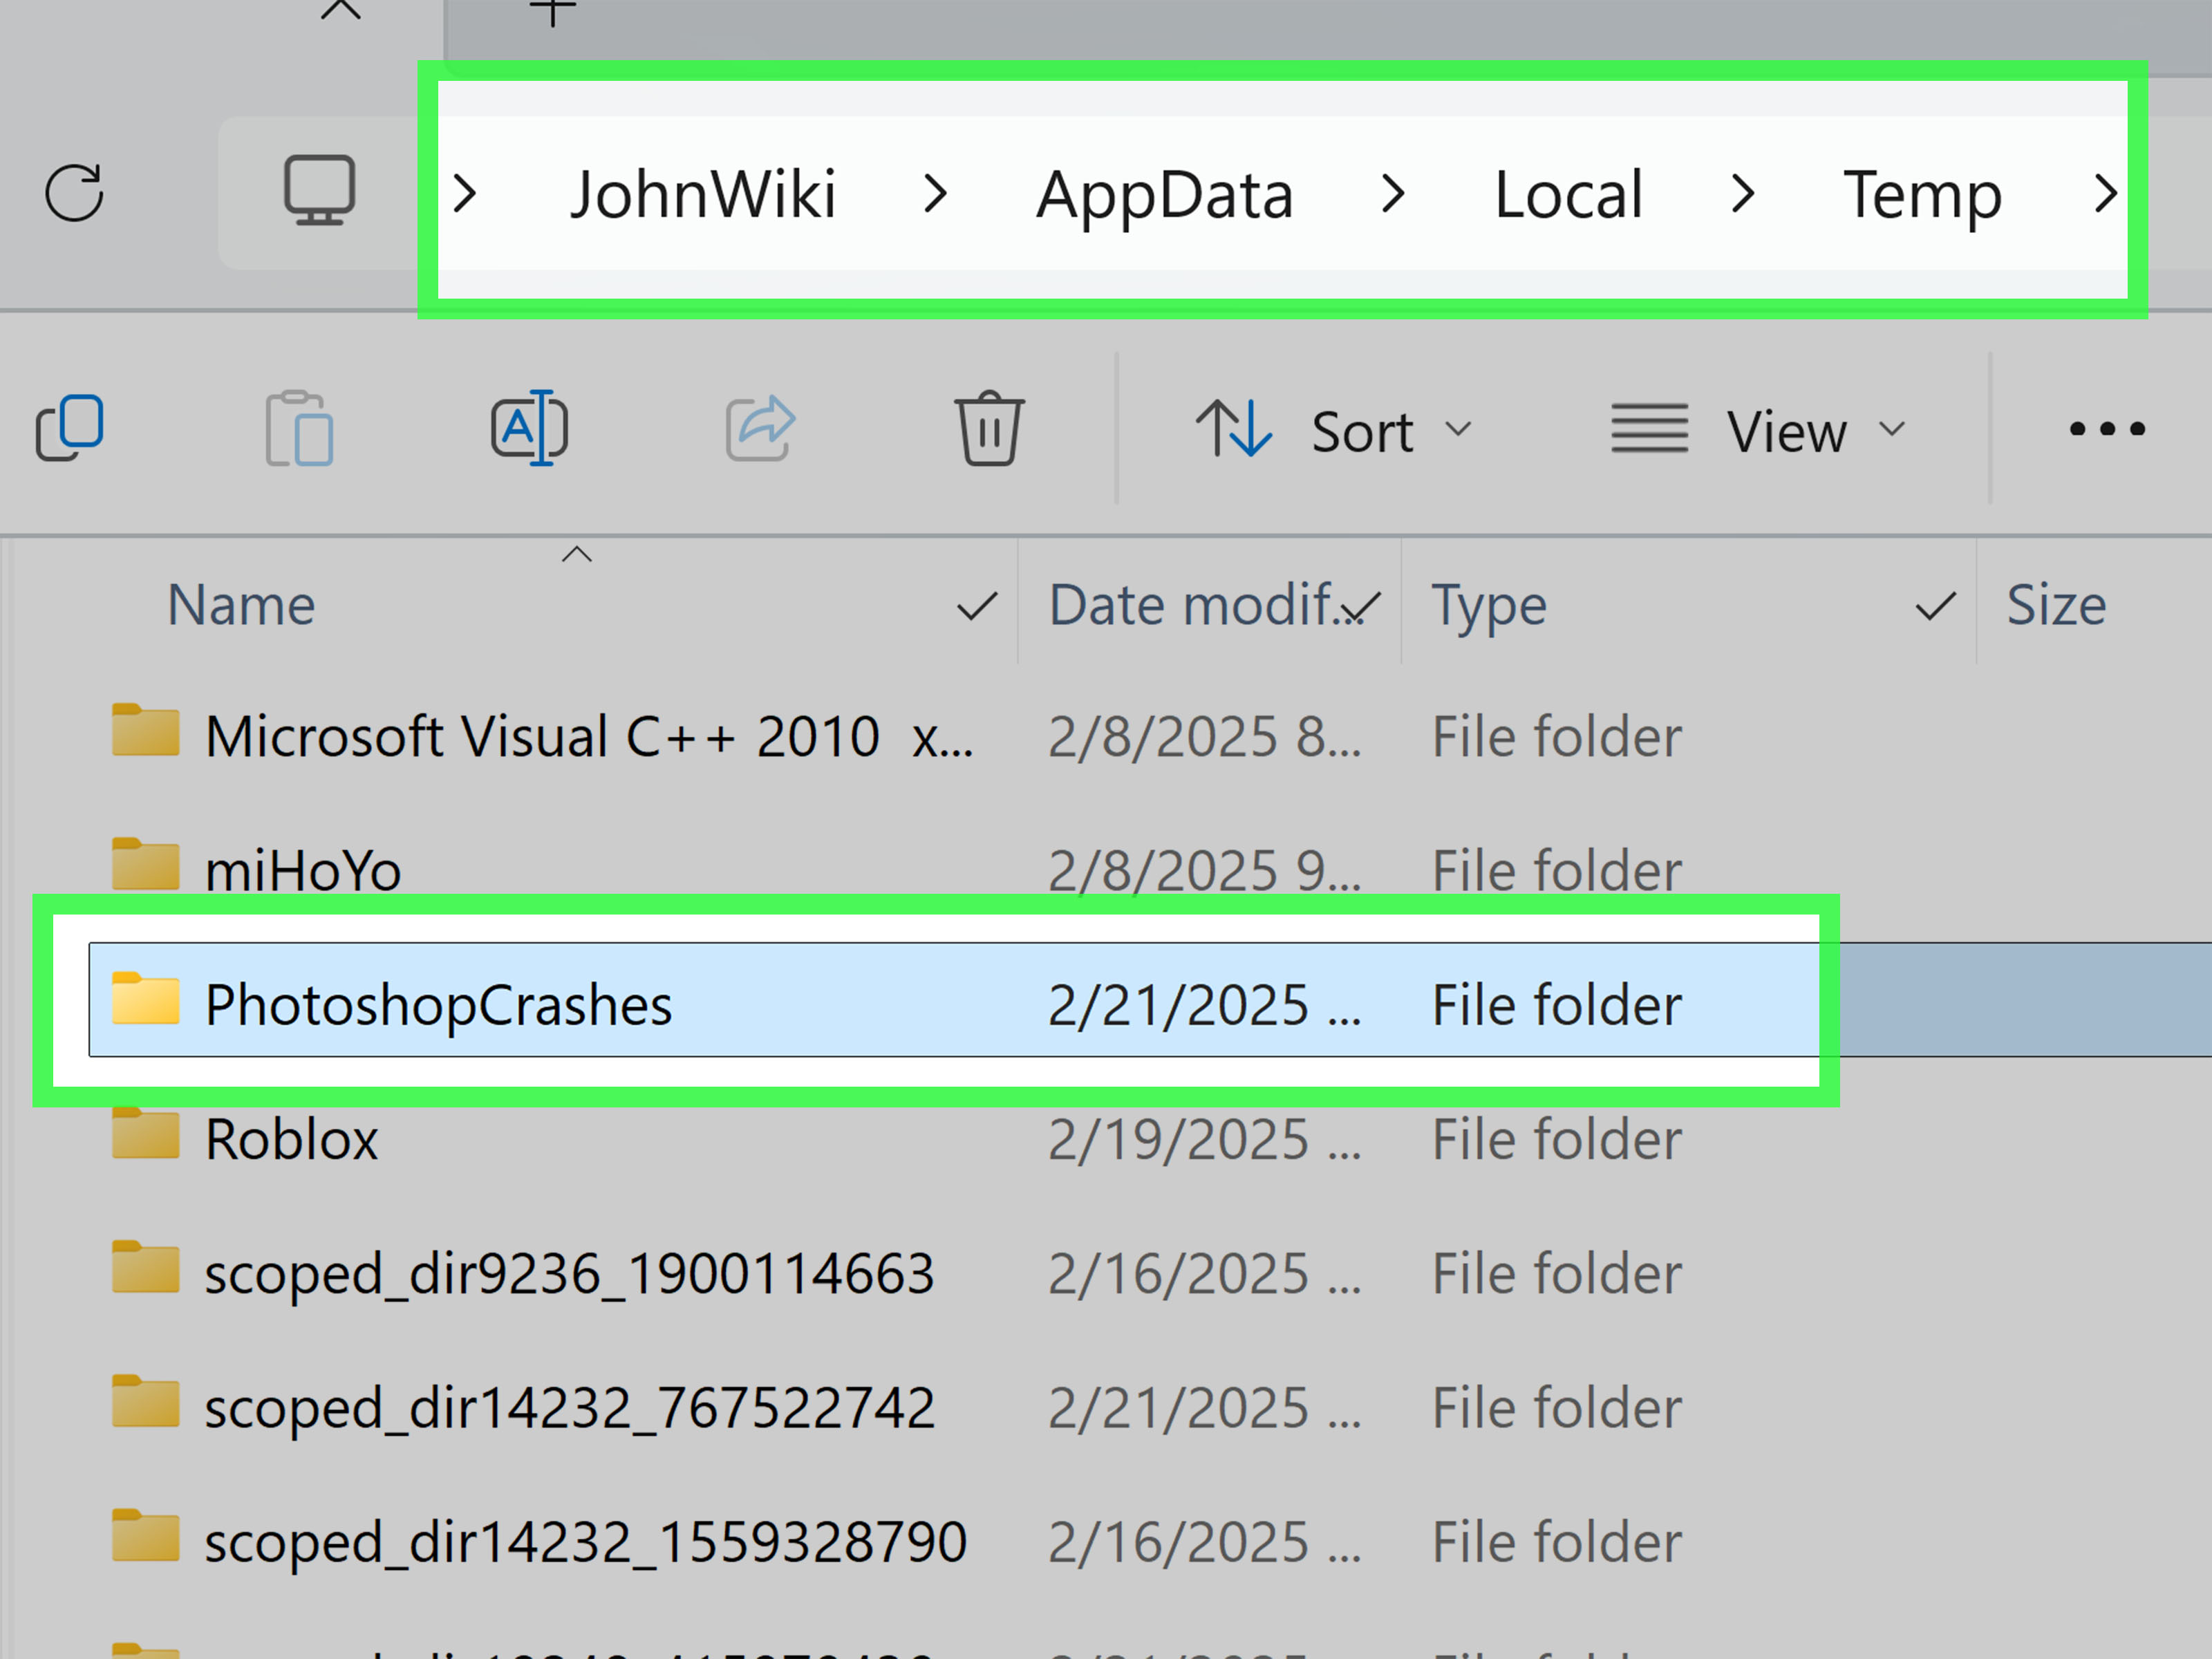This screenshot has height=1659, width=2212.
Task: Open the View dropdown
Action: 1759,431
